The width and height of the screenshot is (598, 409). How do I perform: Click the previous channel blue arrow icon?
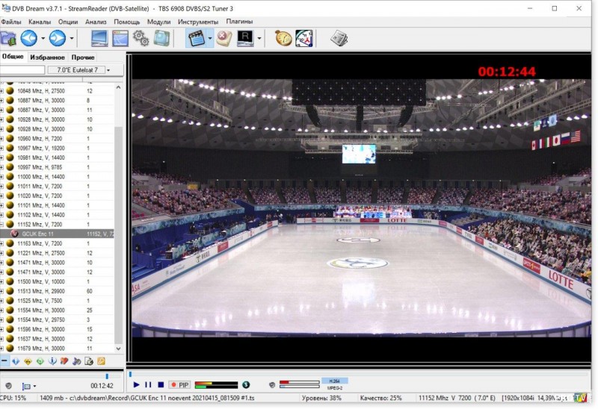(x=29, y=38)
